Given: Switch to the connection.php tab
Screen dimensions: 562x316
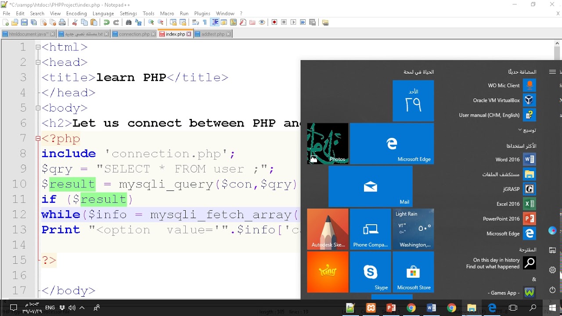Looking at the screenshot, I should coord(134,34).
